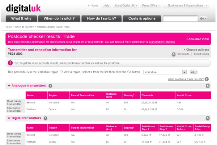
Task: Click the icon at right of Digital transmitters bar
Action: click(208, 118)
